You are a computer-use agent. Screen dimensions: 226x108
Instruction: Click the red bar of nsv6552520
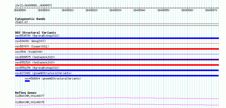[x=117, y=65]
